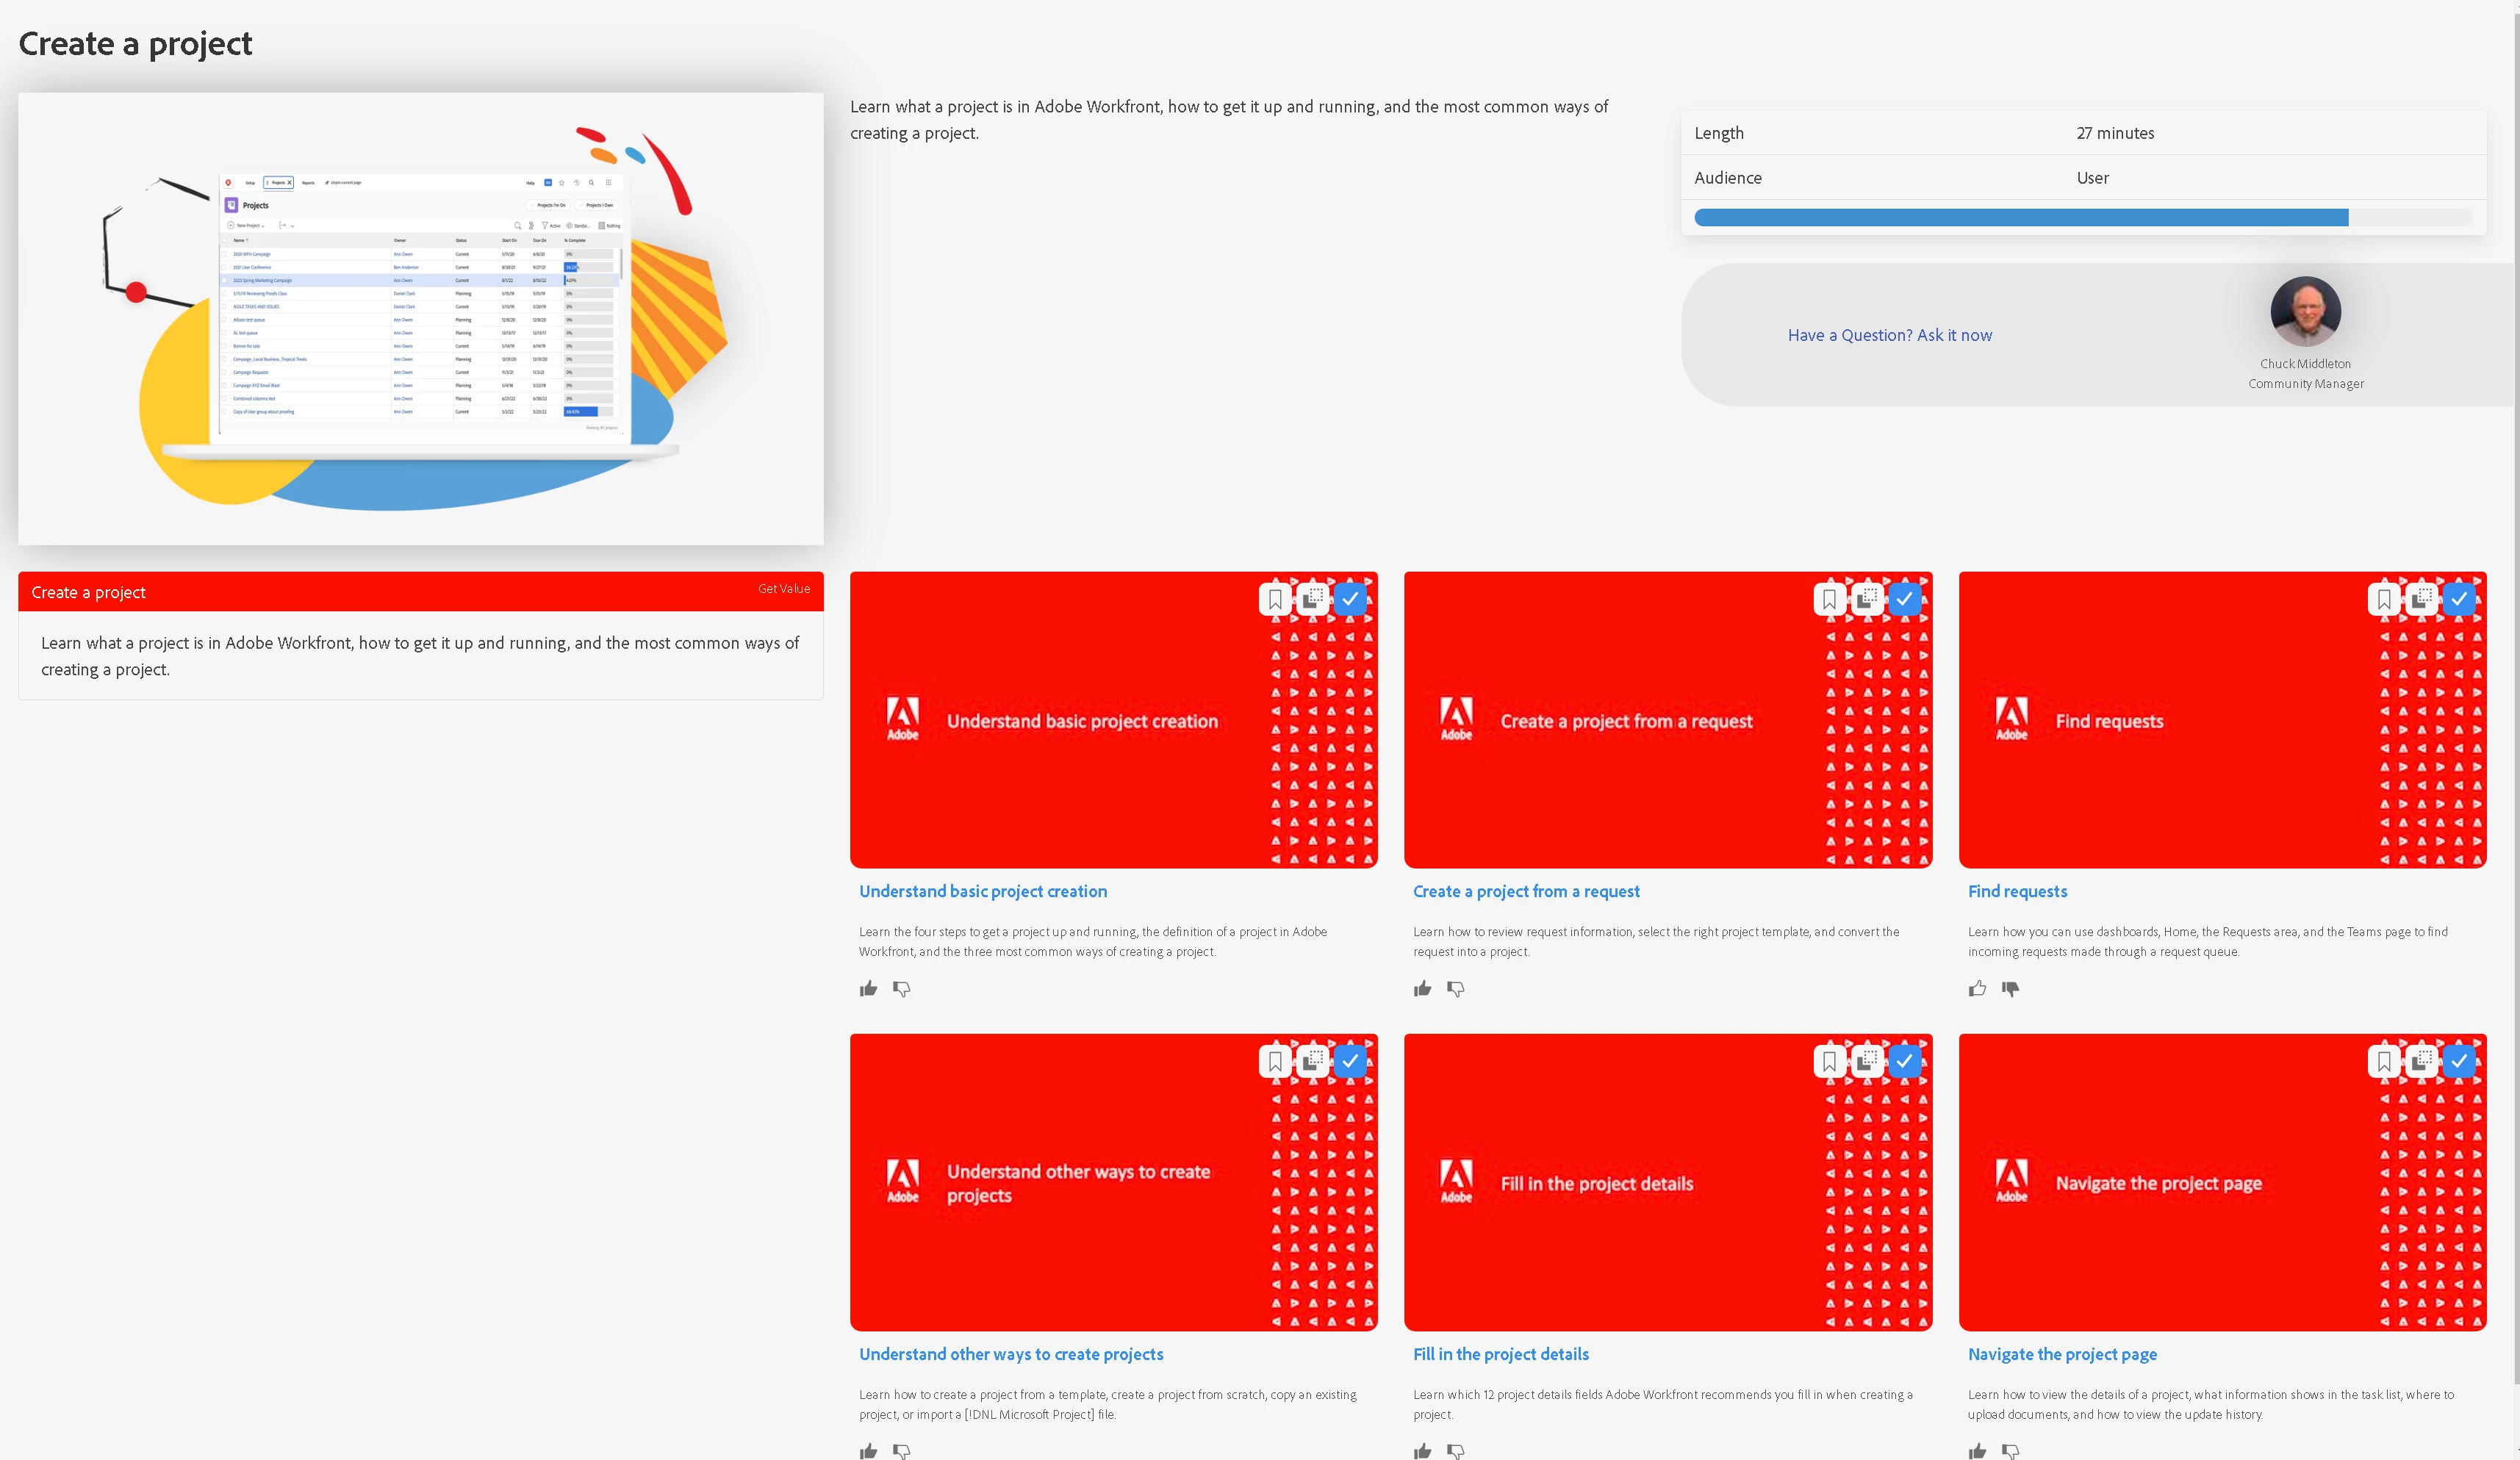Like the Find requests lesson
Image resolution: width=2520 pixels, height=1460 pixels.
pyautogui.click(x=1977, y=989)
